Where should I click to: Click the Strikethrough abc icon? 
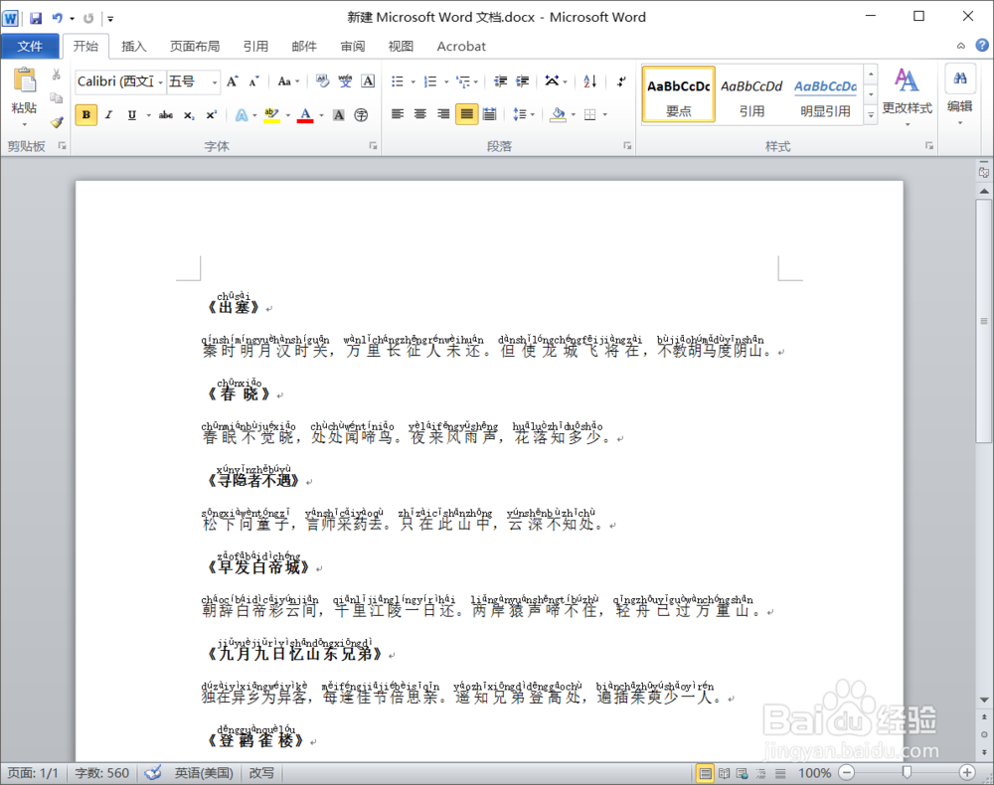coord(166,114)
